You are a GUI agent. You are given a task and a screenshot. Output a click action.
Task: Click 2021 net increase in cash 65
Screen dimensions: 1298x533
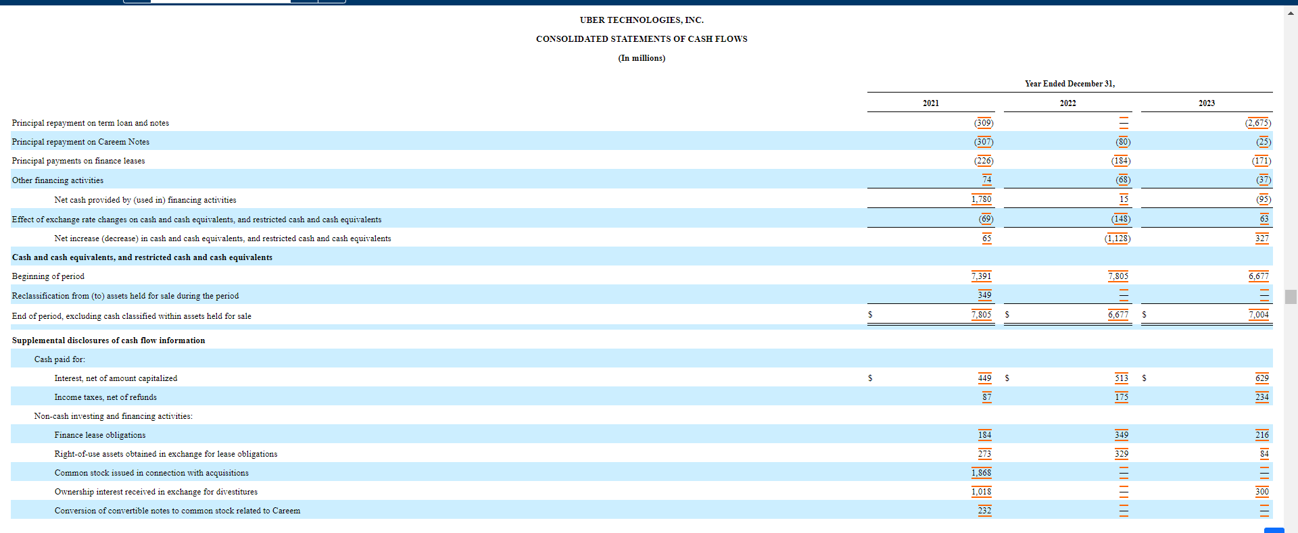987,238
